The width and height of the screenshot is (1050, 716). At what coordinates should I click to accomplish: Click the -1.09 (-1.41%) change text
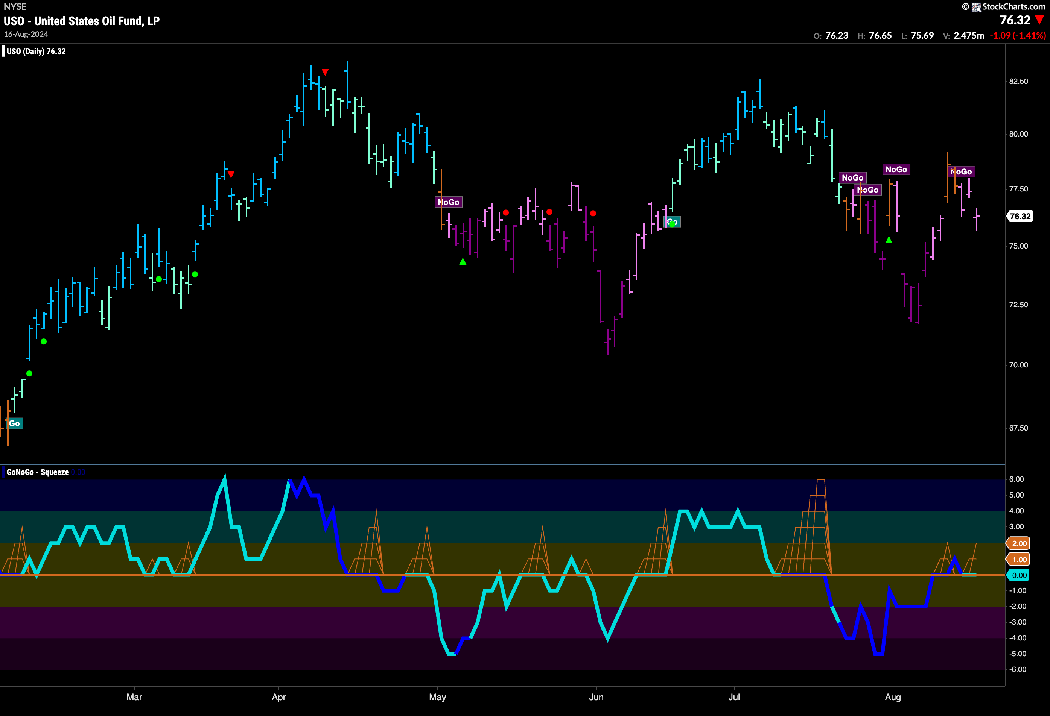pyautogui.click(x=1018, y=36)
